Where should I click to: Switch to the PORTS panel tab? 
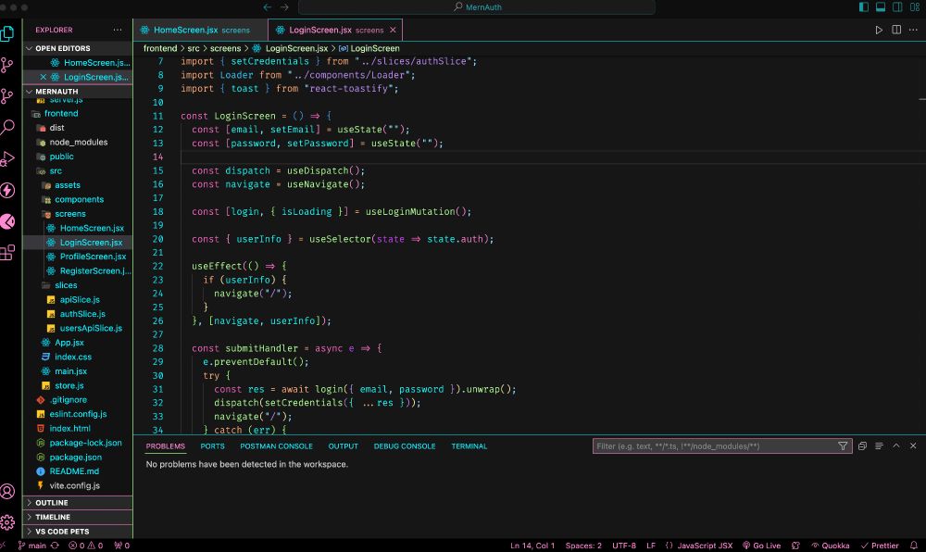(x=213, y=446)
